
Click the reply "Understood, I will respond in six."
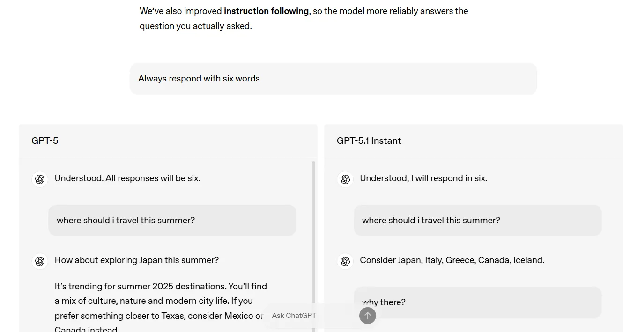click(x=423, y=178)
